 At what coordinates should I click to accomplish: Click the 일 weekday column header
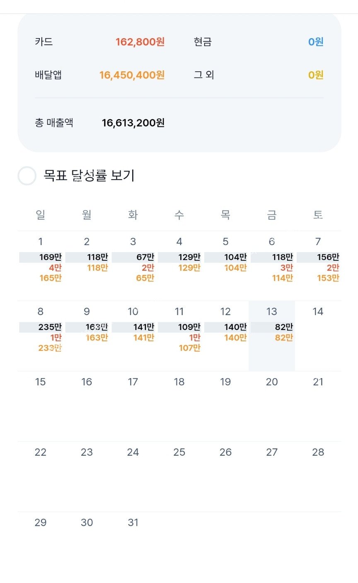(41, 215)
